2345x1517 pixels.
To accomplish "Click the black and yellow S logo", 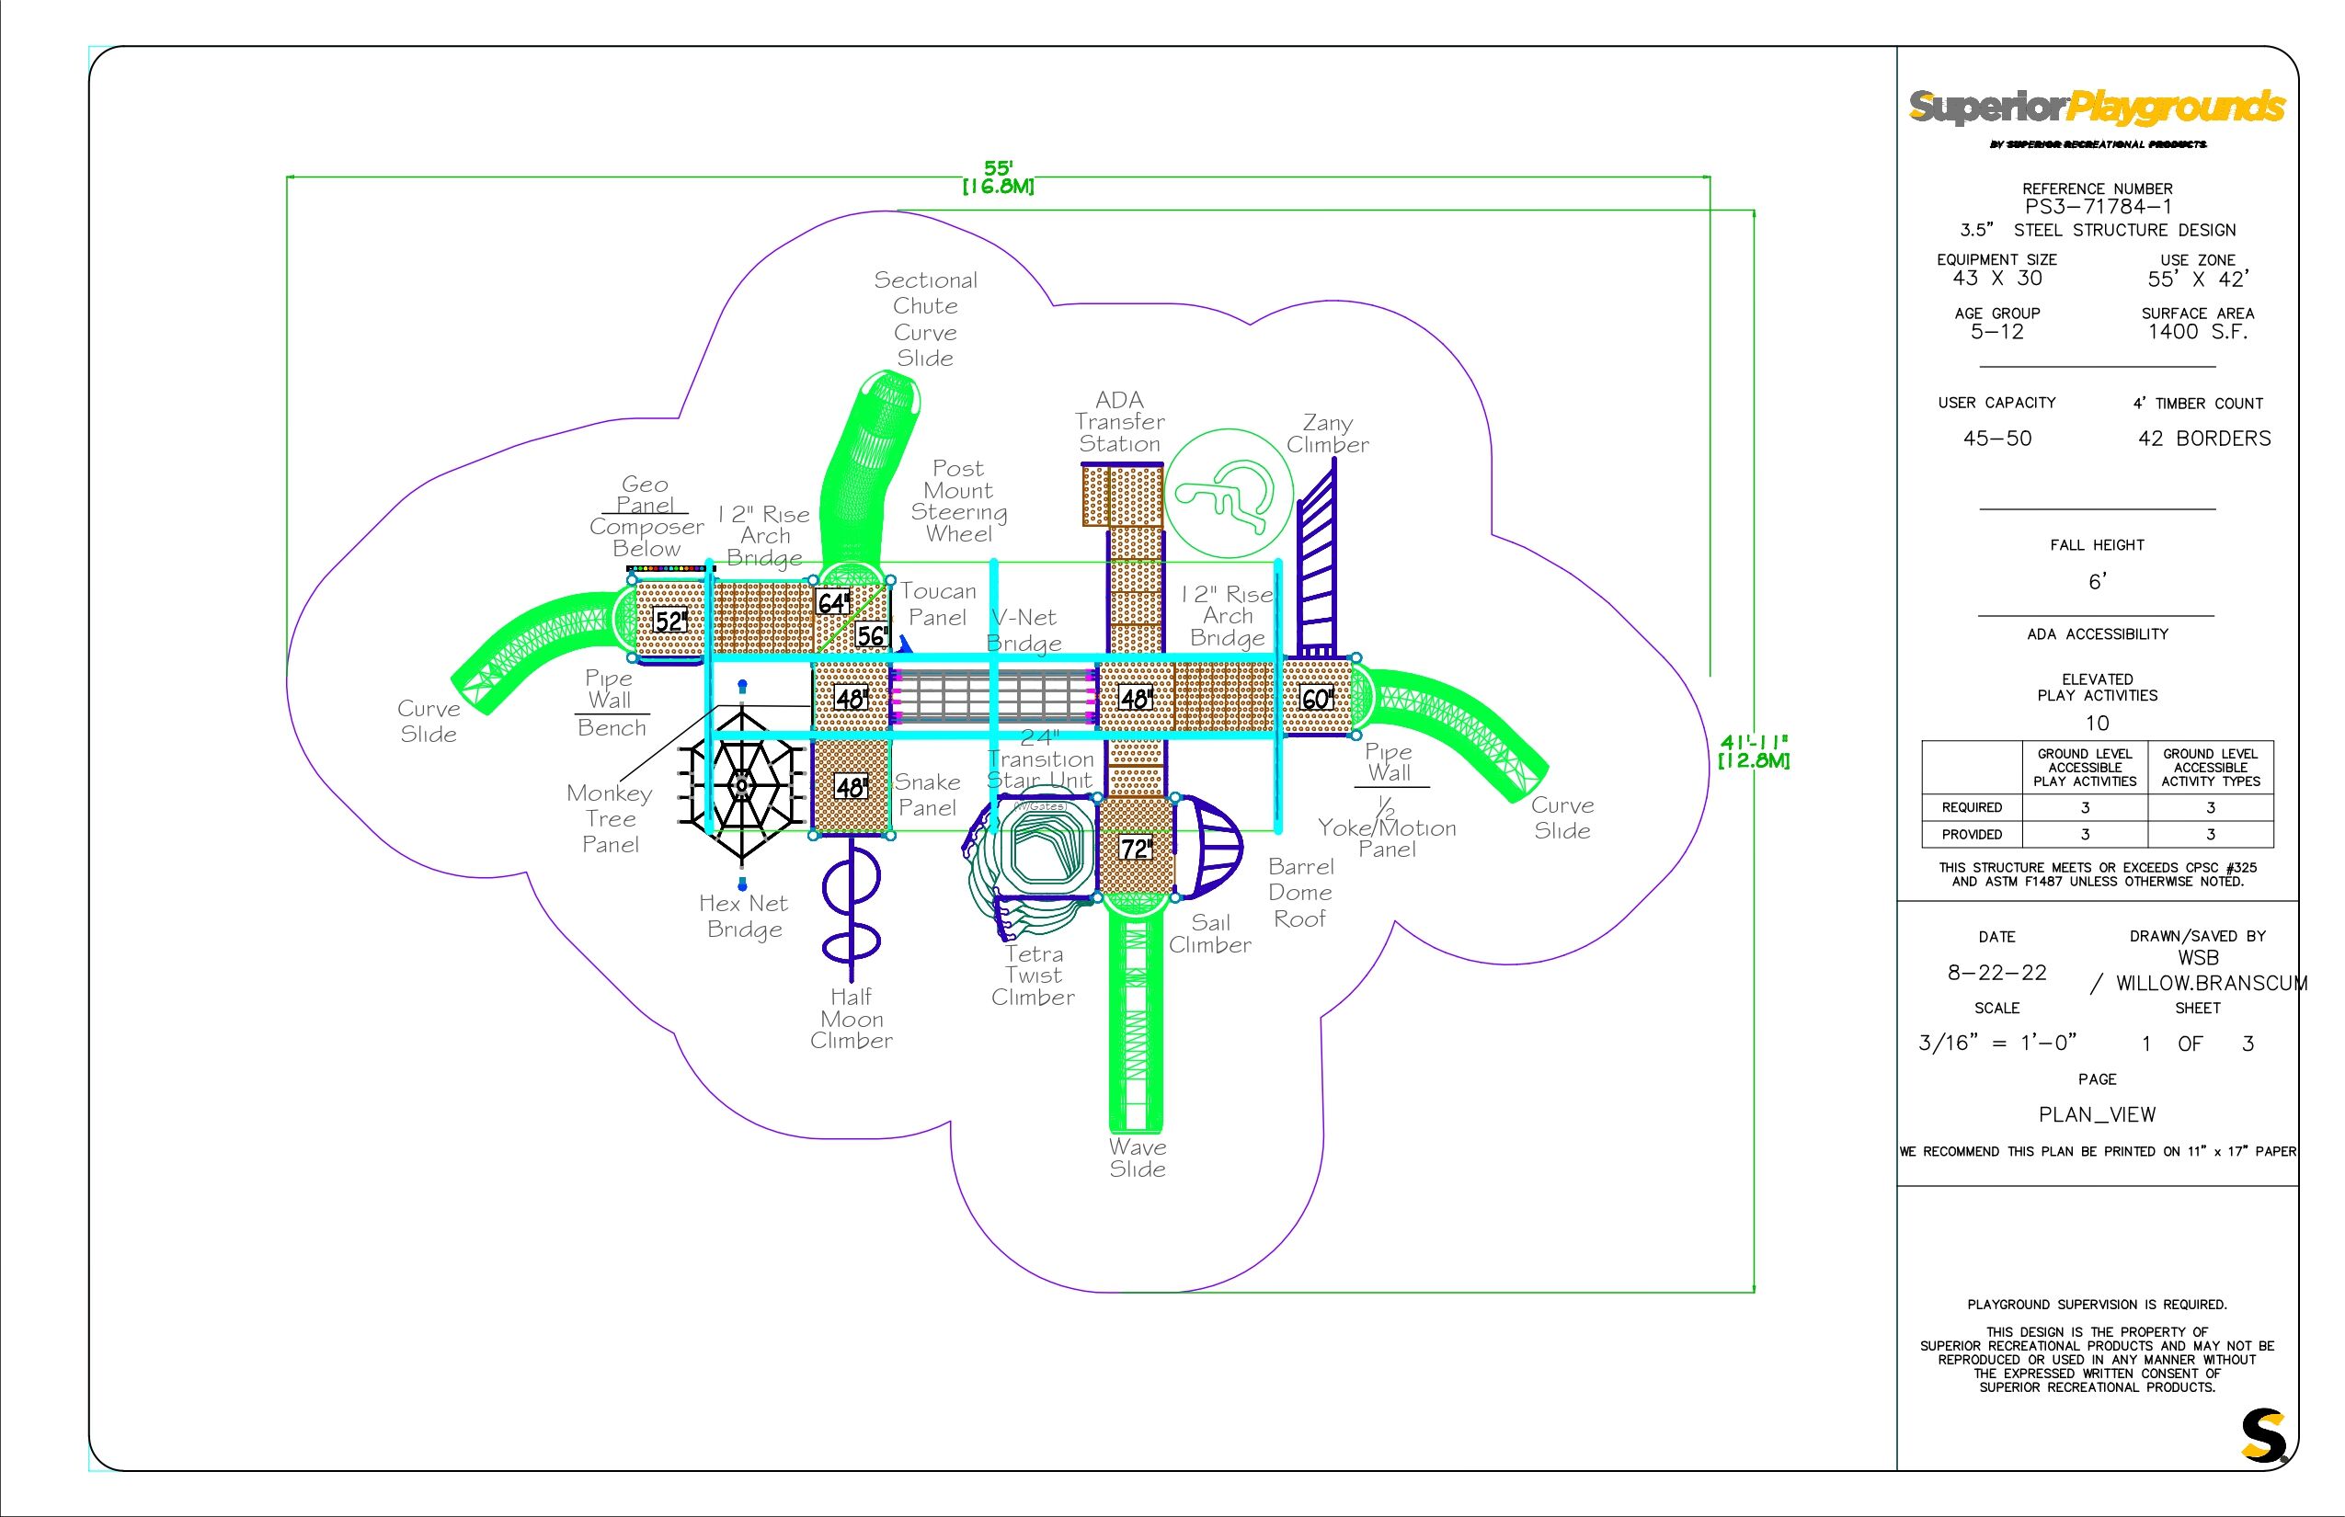I will point(2263,1436).
